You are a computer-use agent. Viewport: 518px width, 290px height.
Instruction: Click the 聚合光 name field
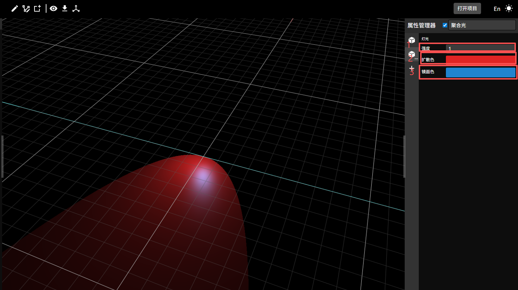pos(482,25)
